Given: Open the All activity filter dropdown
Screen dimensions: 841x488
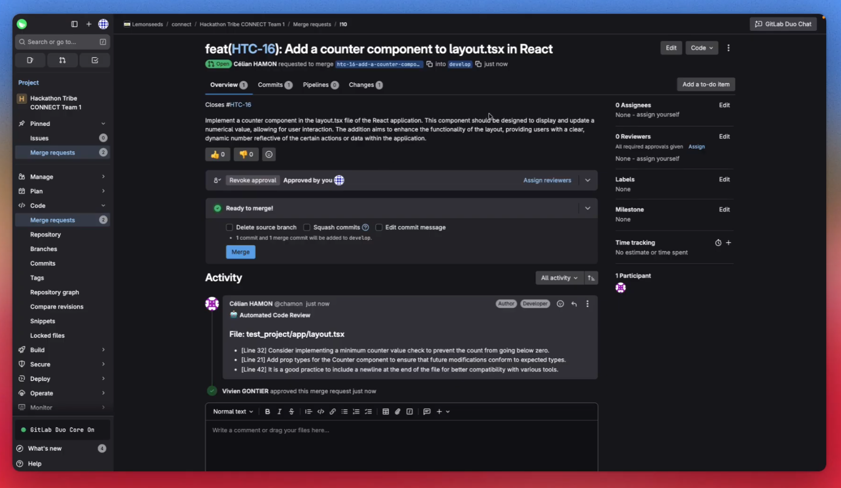Looking at the screenshot, I should (559, 278).
